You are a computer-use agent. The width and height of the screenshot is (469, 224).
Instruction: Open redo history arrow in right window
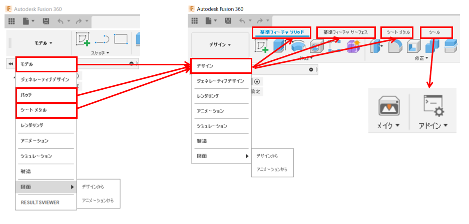(268, 20)
